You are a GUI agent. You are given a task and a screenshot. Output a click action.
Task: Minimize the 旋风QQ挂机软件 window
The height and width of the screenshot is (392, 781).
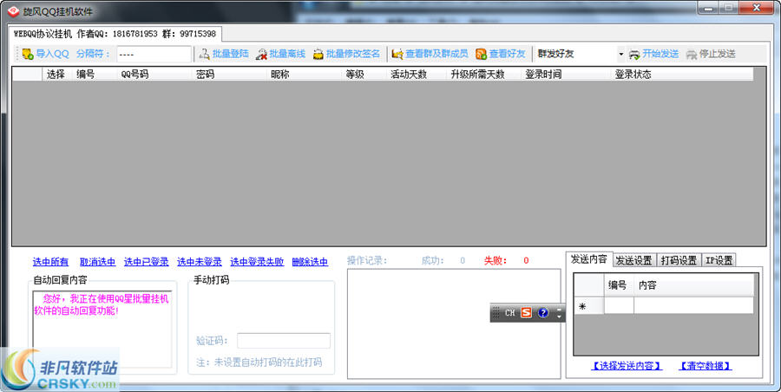[708, 8]
